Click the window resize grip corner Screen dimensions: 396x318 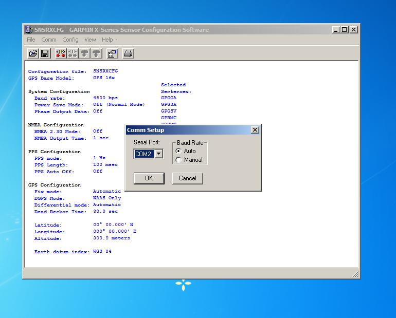[x=355, y=274]
